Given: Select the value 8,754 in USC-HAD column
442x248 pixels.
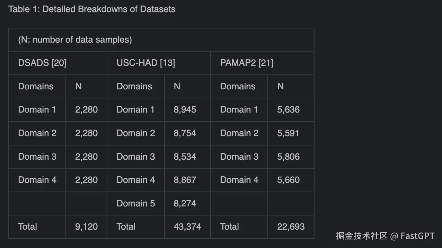Looking at the screenshot, I should click(x=185, y=133).
